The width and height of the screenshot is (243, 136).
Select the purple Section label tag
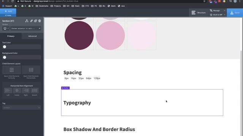[x=65, y=88]
